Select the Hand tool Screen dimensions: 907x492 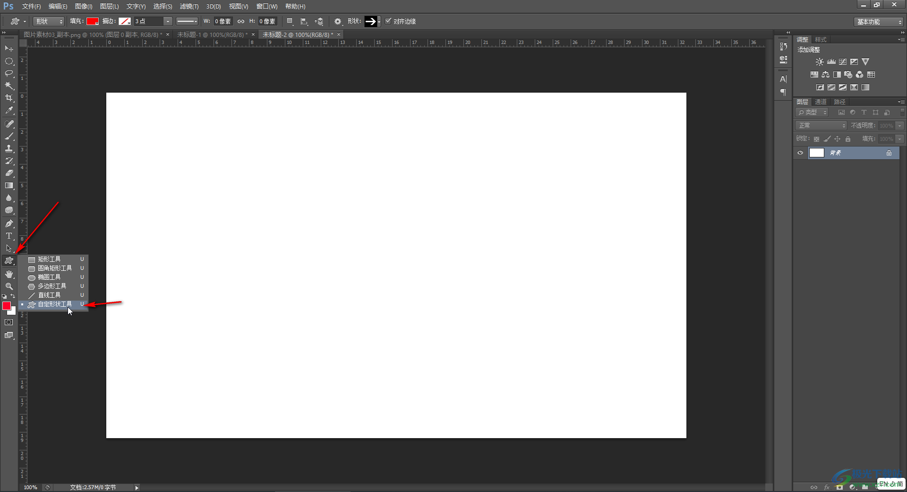click(x=9, y=274)
